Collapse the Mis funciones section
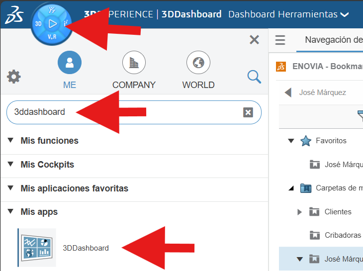The width and height of the screenshot is (363, 271). (10, 140)
